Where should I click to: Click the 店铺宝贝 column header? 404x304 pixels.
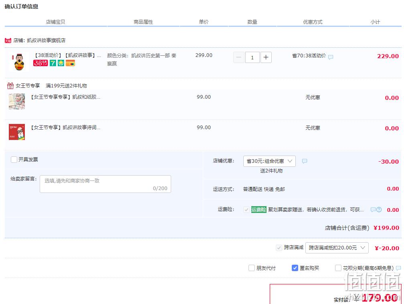pyautogui.click(x=55, y=22)
